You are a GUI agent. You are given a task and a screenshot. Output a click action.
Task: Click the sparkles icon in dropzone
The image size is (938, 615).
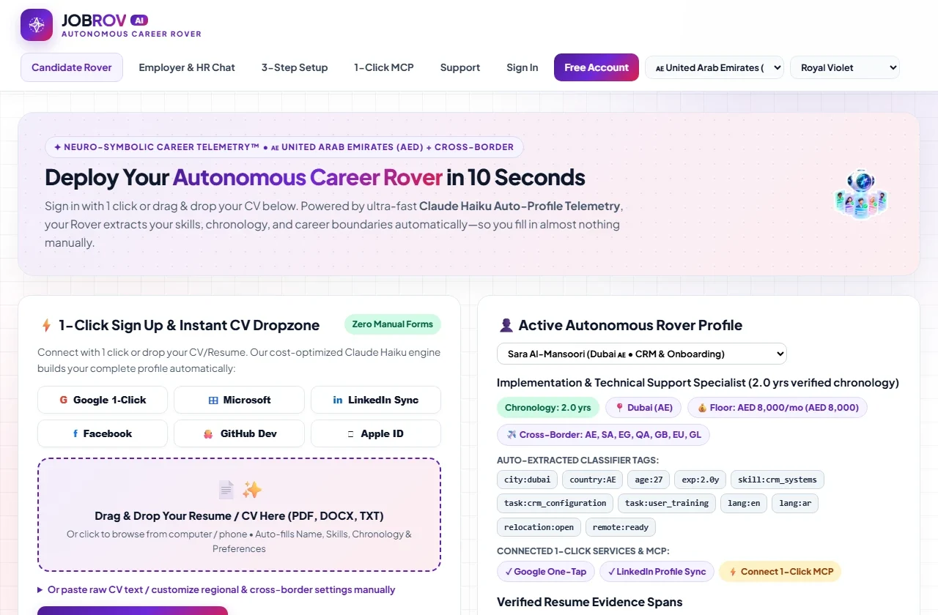pyautogui.click(x=252, y=490)
